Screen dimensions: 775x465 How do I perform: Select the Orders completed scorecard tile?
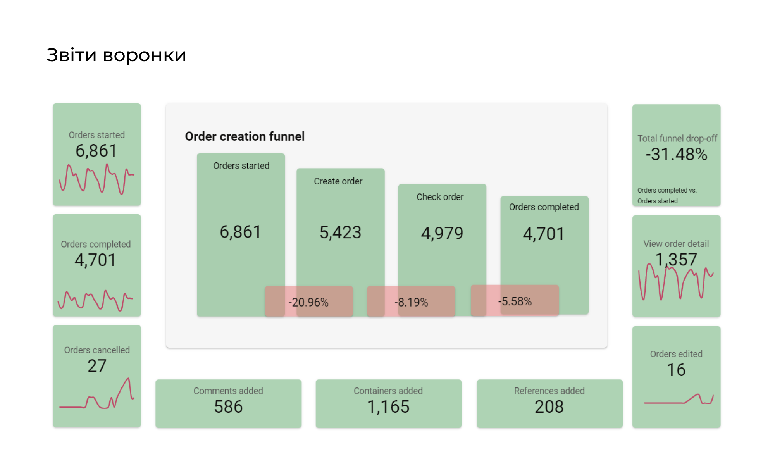(x=97, y=265)
